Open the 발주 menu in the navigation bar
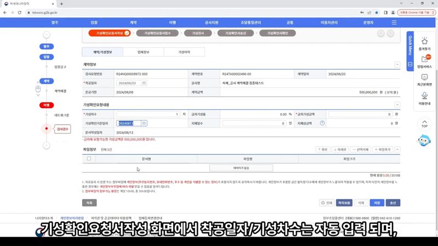Image resolution: width=438 pixels, height=246 pixels. pyautogui.click(x=55, y=22)
